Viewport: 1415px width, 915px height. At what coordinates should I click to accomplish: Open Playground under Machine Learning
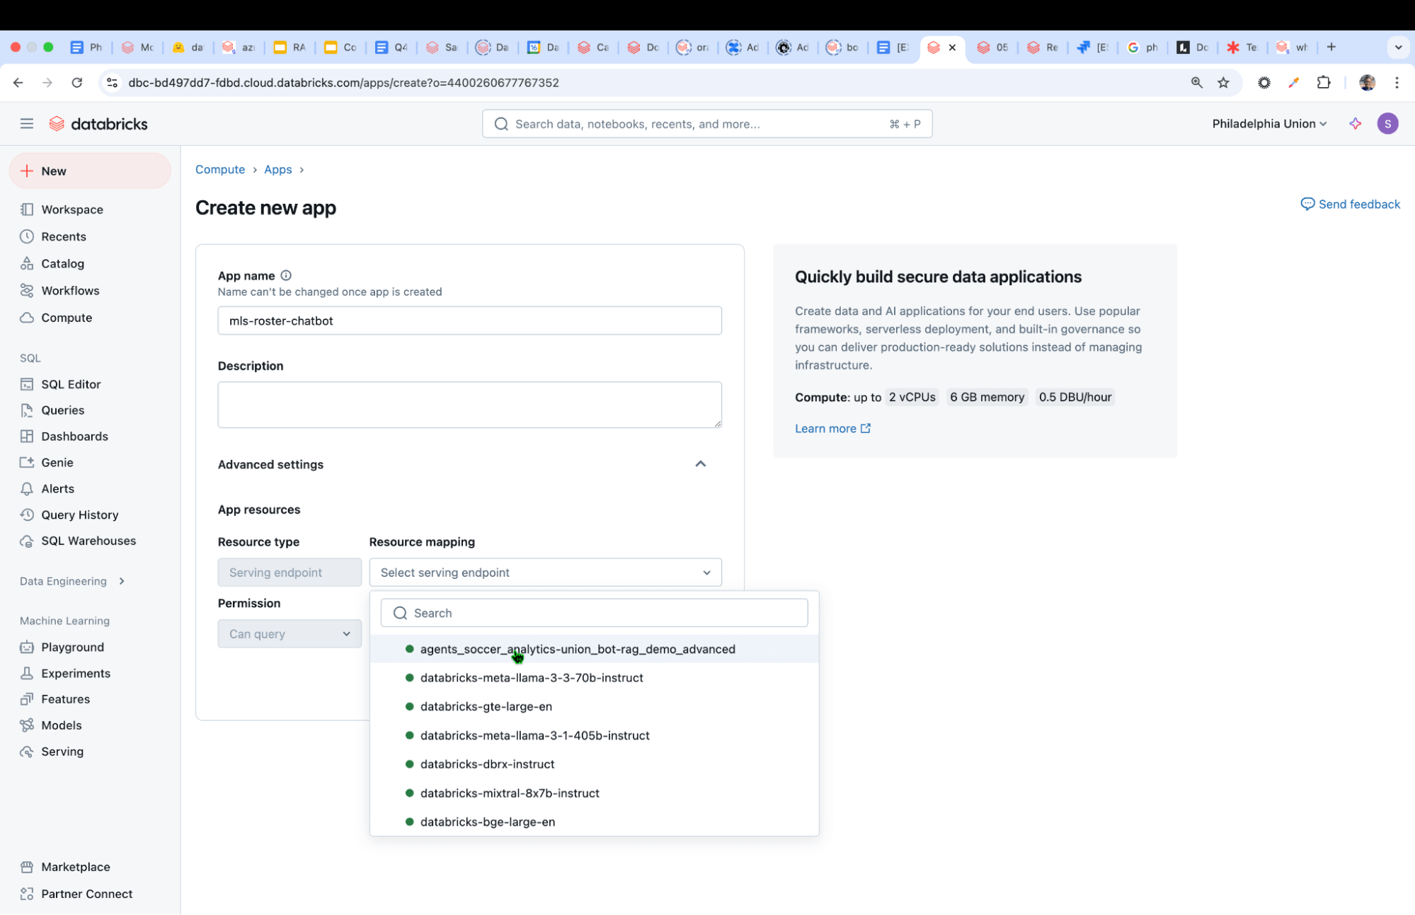tap(72, 647)
